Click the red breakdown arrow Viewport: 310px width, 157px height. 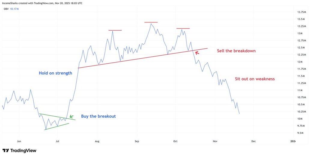(x=197, y=53)
